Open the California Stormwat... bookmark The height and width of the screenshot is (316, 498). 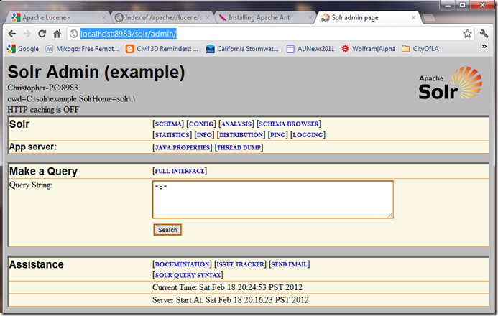(242, 49)
